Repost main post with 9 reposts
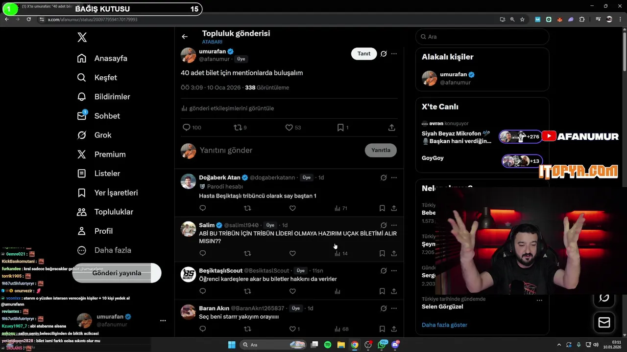This screenshot has height=352, width=627. [x=240, y=128]
